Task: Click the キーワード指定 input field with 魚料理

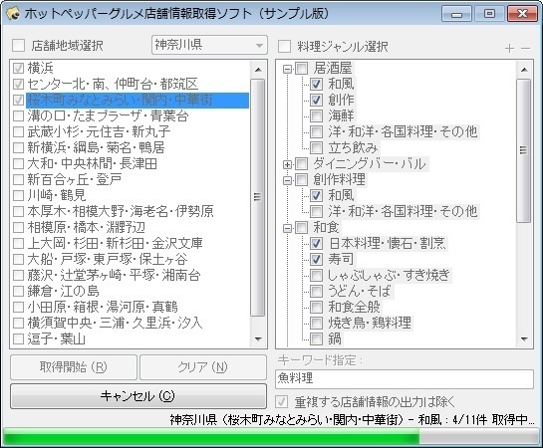Action: tap(405, 379)
